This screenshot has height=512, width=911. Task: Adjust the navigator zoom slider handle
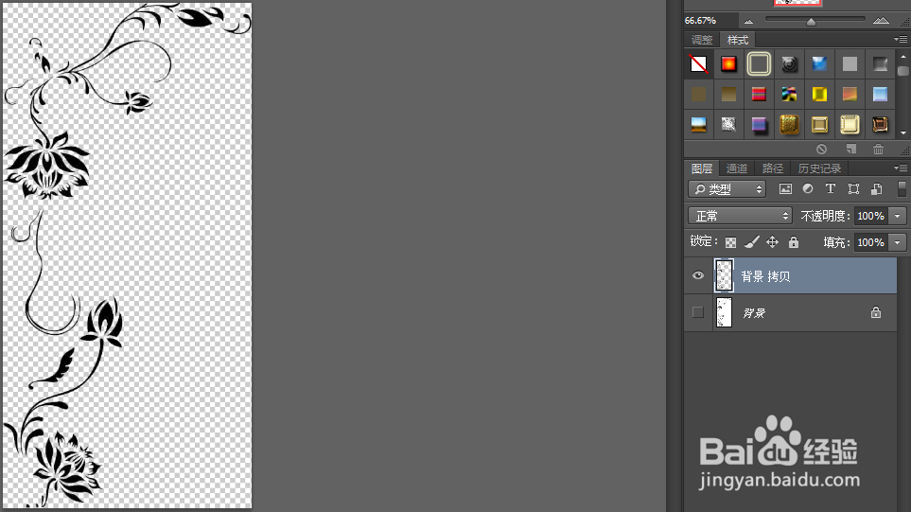(x=811, y=22)
